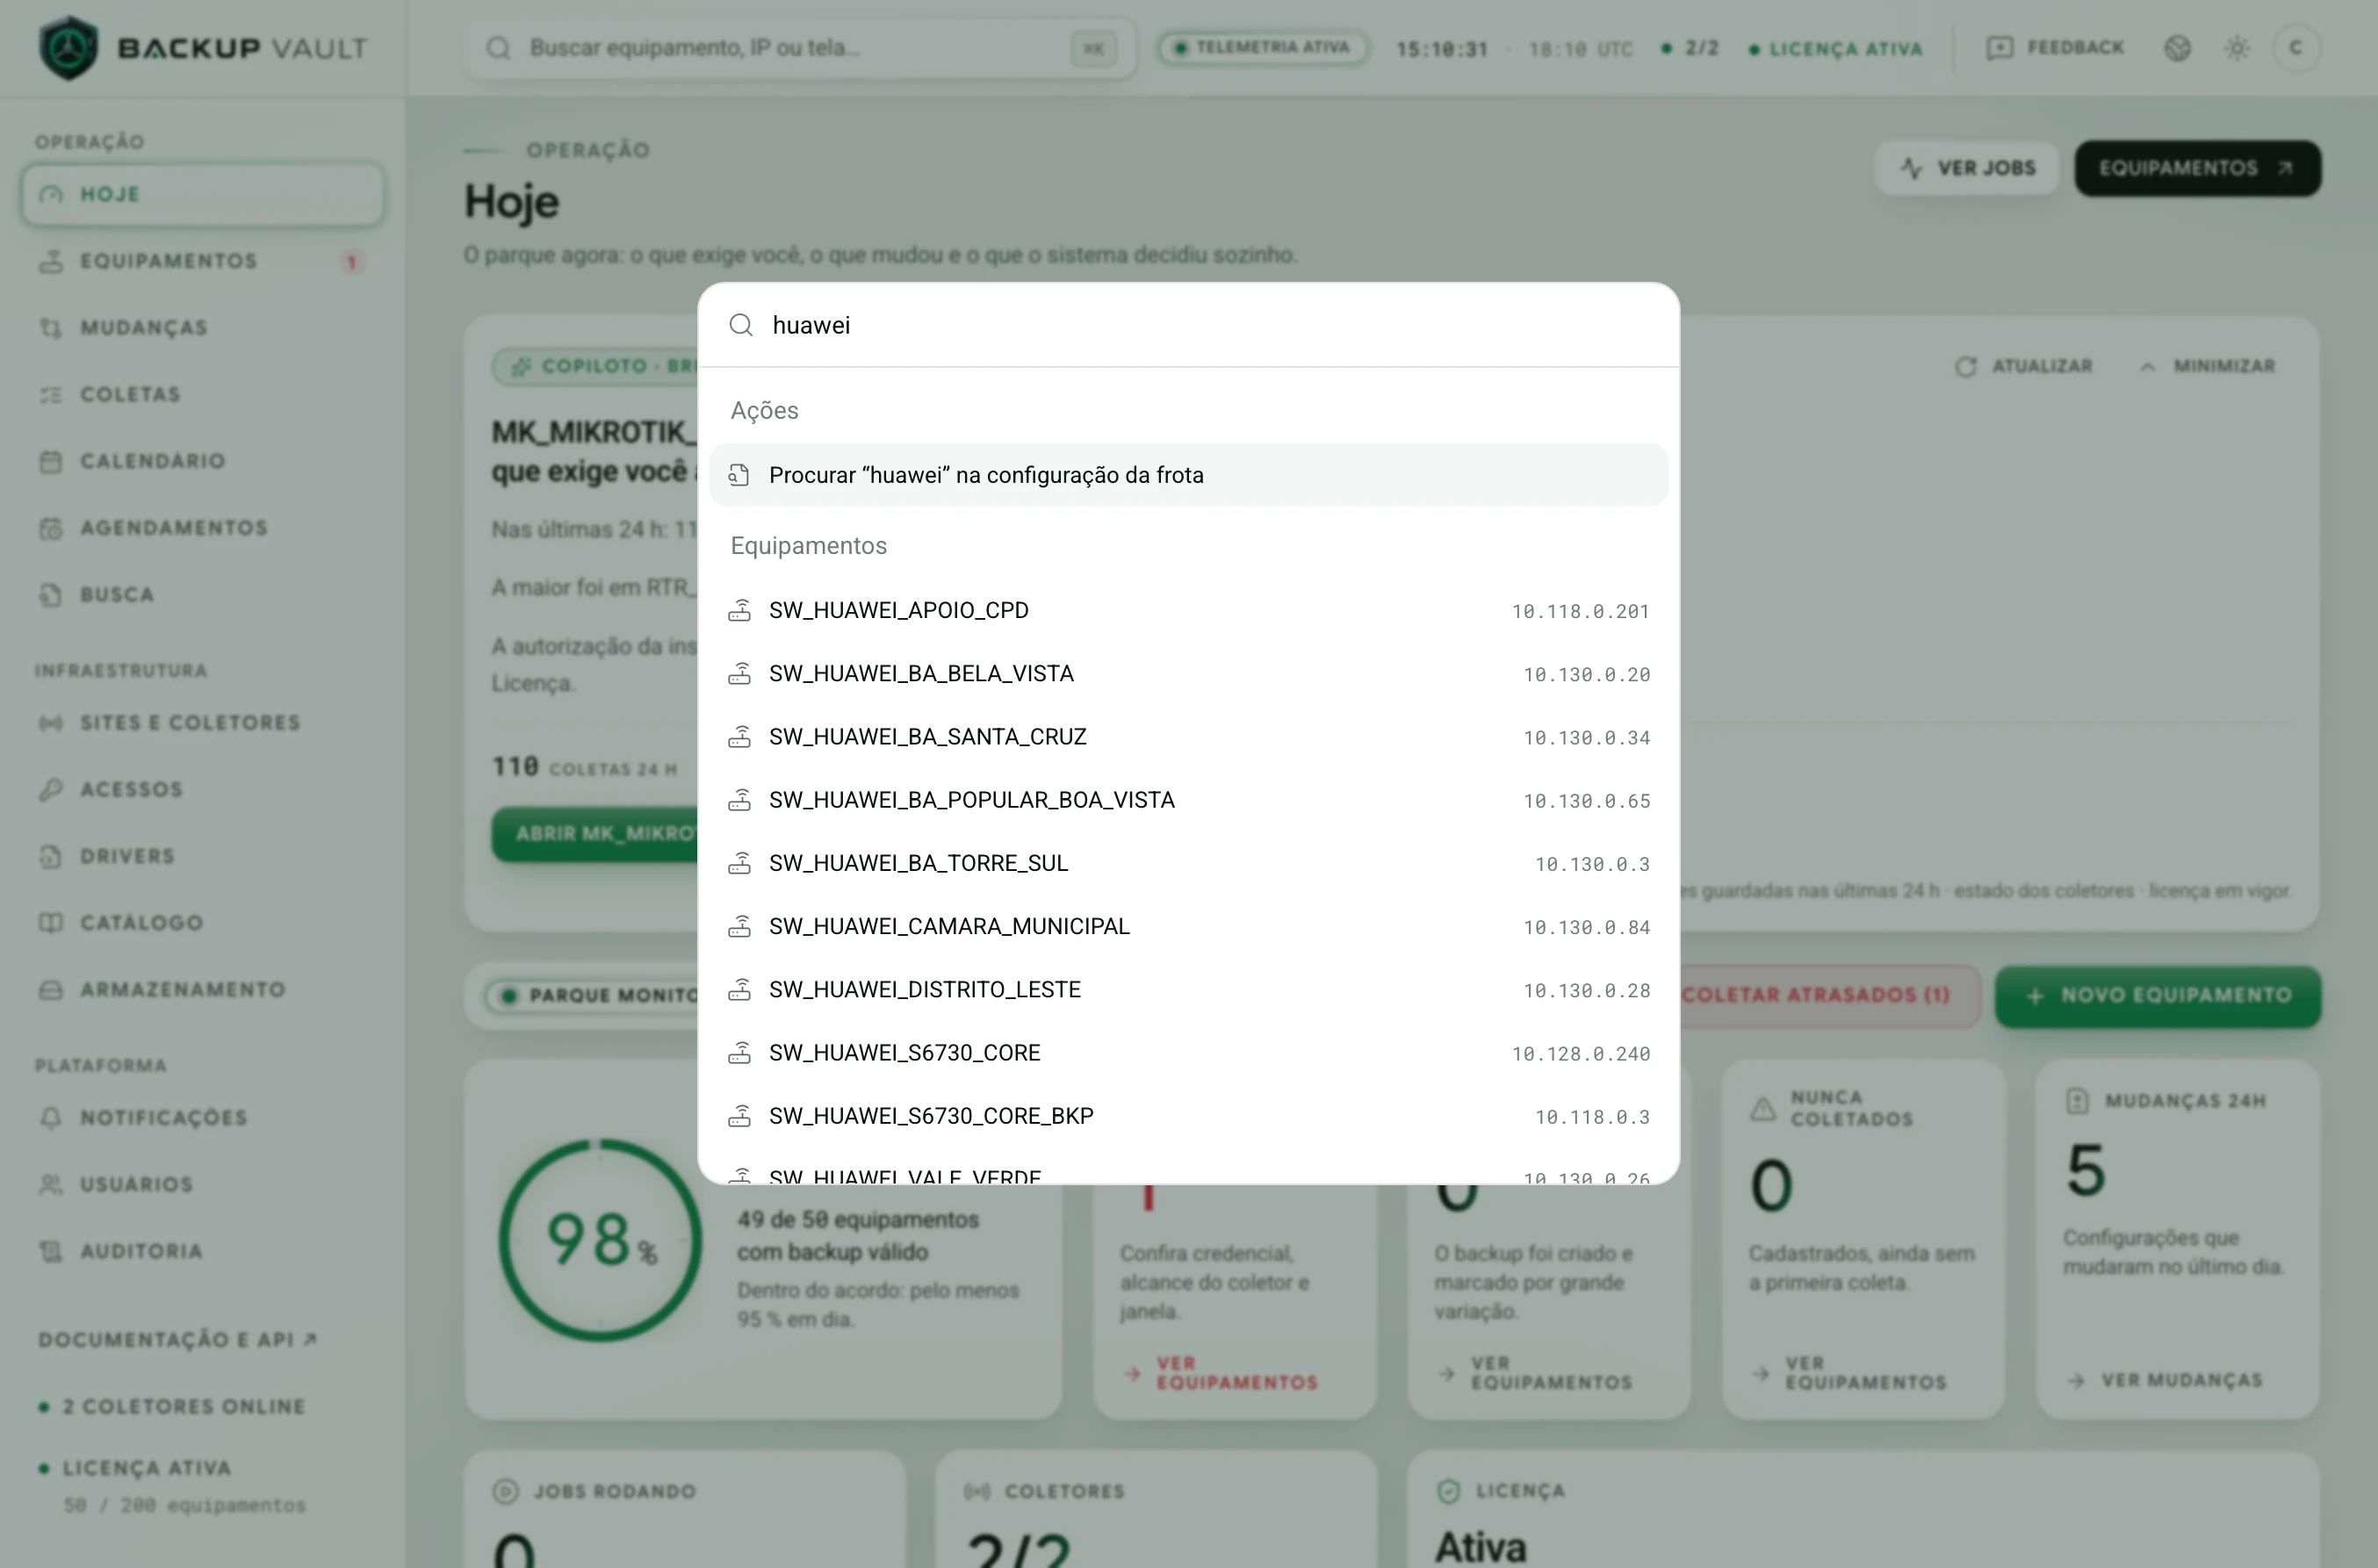Open the SW_HUAWEI_S6730_CORE_BKP result
This screenshot has width=2378, height=1568.
(1188, 1116)
